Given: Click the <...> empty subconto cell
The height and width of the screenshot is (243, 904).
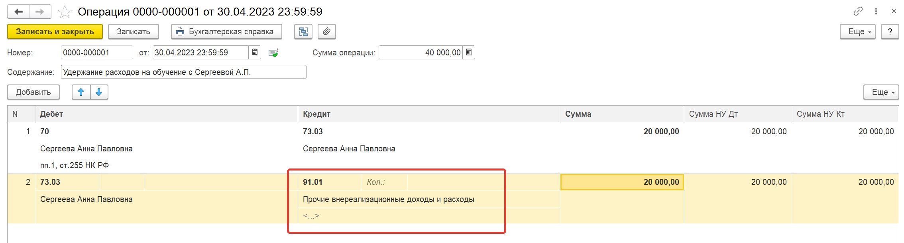Looking at the screenshot, I should [311, 216].
